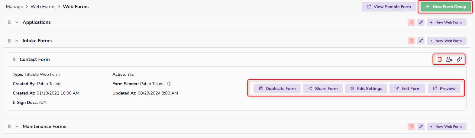Expand the Maintenance Forms group
This screenshot has width=475, height=138.
click(17, 127)
